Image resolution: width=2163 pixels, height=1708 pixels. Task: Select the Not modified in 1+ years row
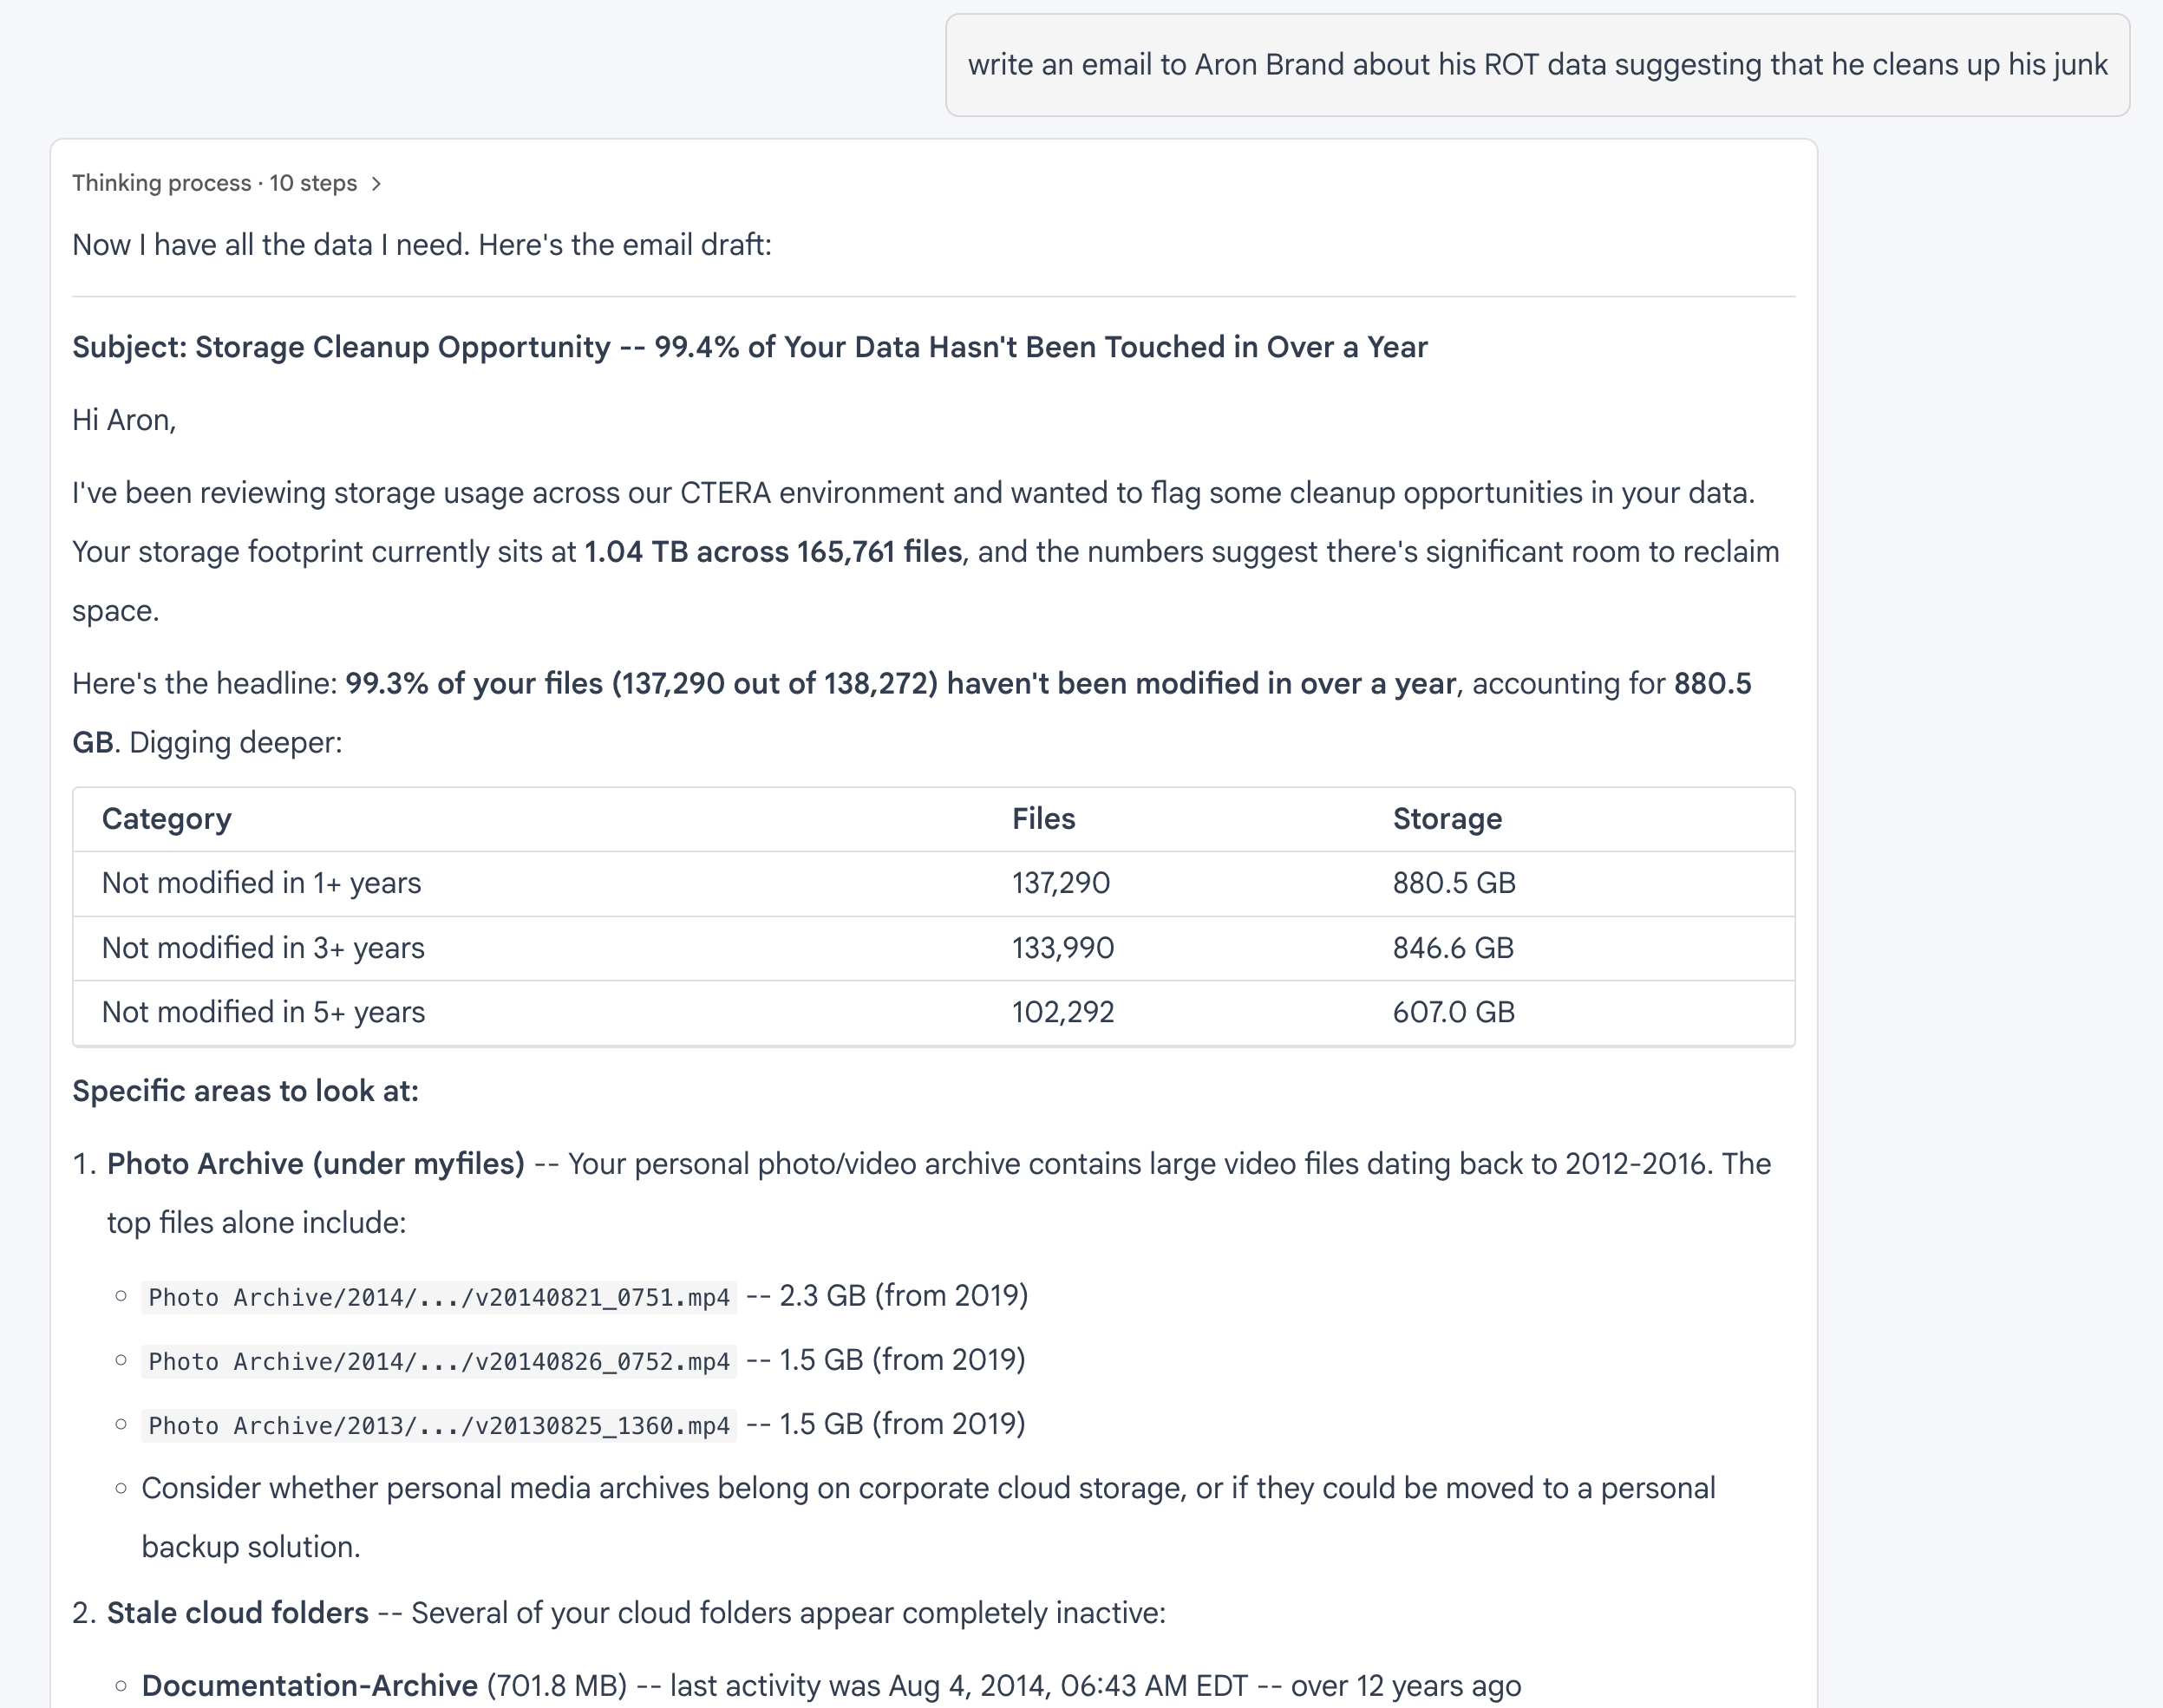click(933, 884)
